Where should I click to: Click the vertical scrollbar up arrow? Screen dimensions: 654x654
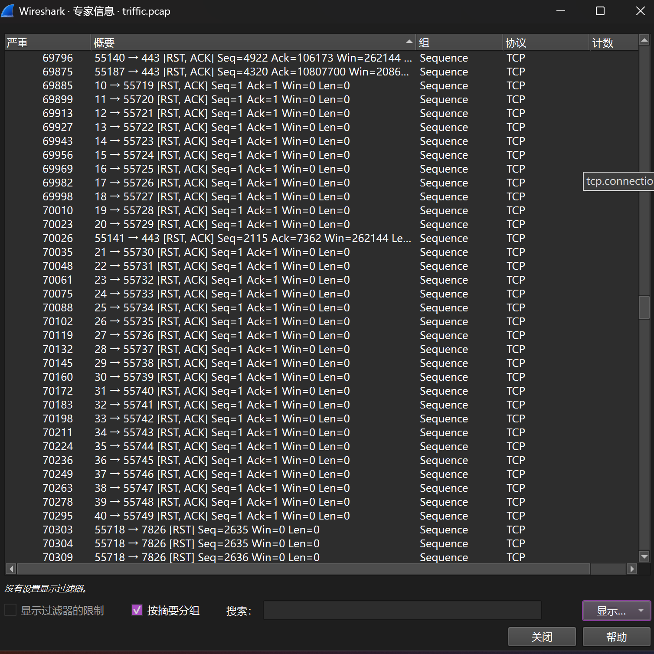(644, 40)
